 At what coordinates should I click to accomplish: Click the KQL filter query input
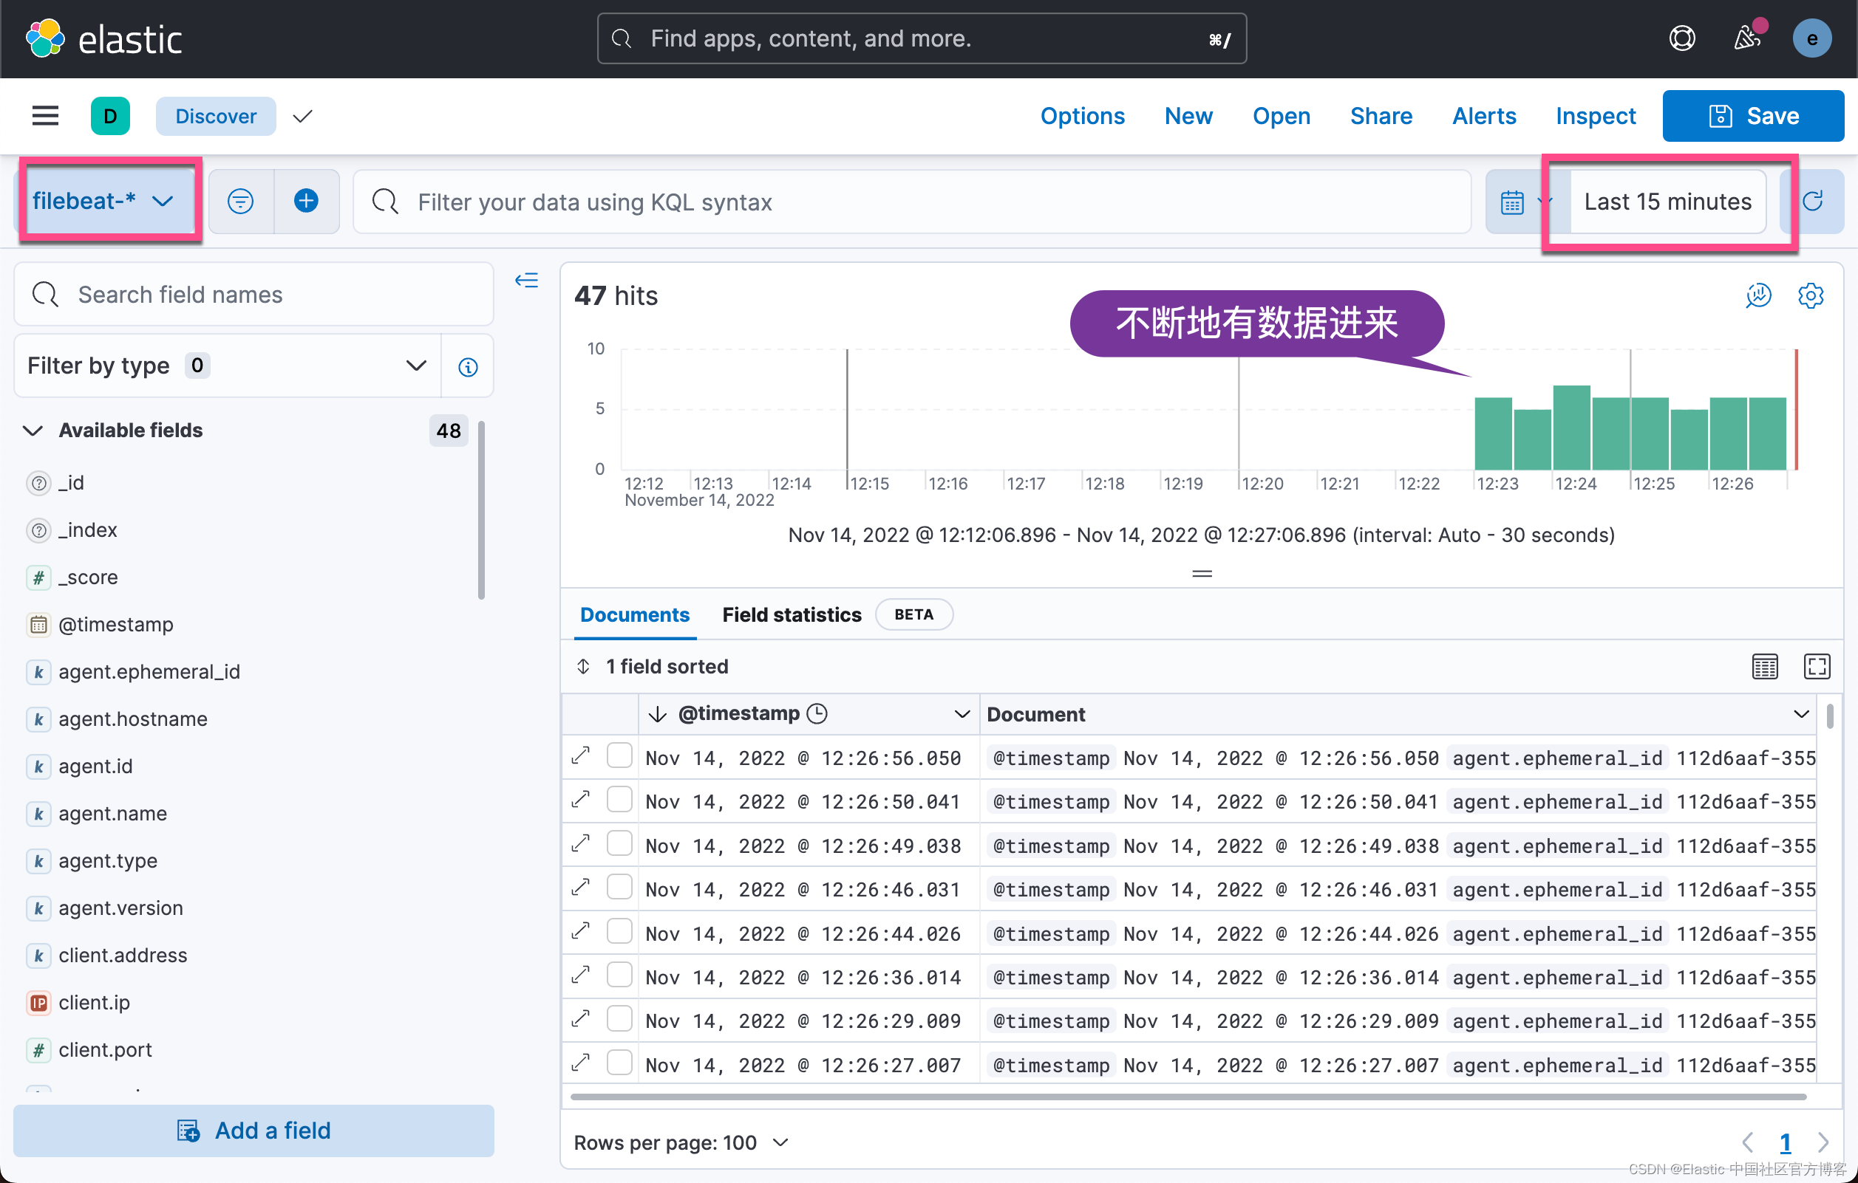tap(911, 202)
